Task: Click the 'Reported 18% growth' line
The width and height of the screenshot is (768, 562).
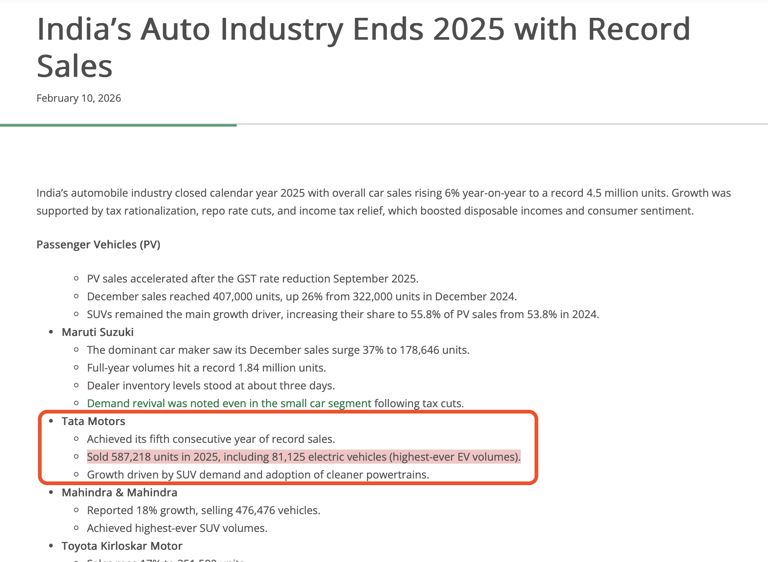Action: (203, 510)
